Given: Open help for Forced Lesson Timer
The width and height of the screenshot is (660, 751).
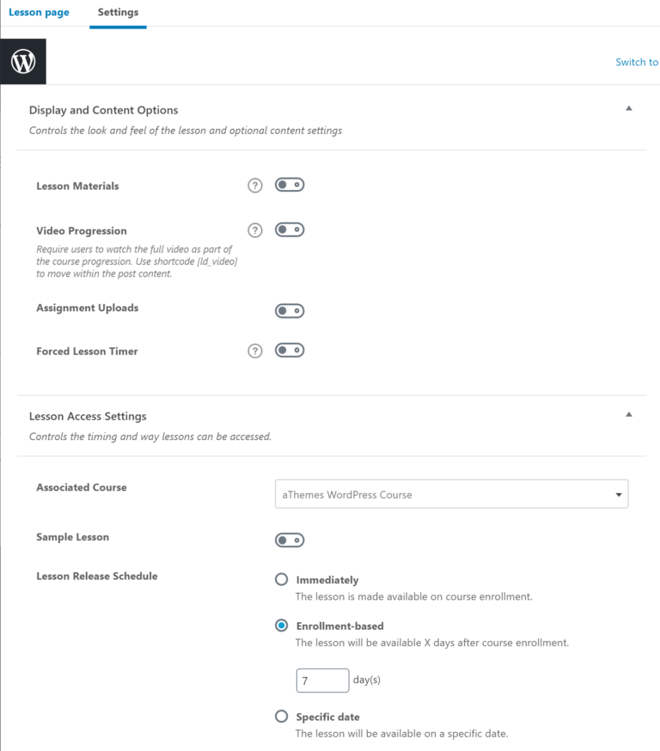Looking at the screenshot, I should coord(254,351).
